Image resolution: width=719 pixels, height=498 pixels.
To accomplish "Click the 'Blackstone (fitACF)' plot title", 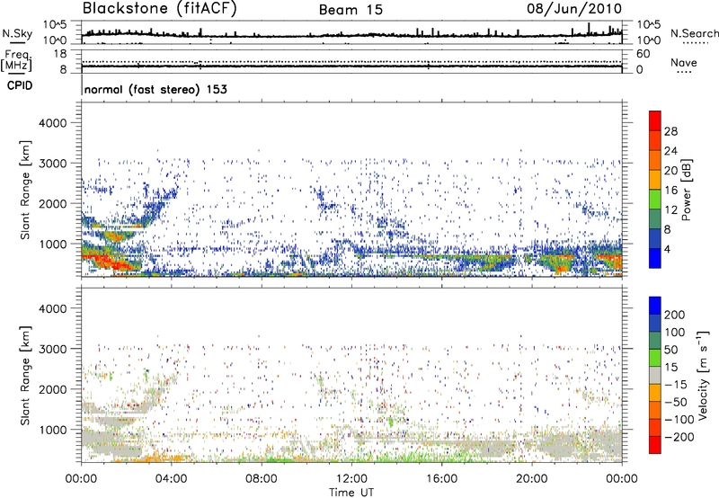I will point(160,9).
